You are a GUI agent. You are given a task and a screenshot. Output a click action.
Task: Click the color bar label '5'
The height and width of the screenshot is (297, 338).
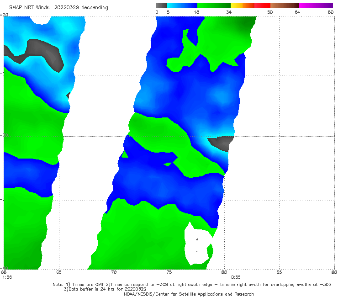coord(168,12)
